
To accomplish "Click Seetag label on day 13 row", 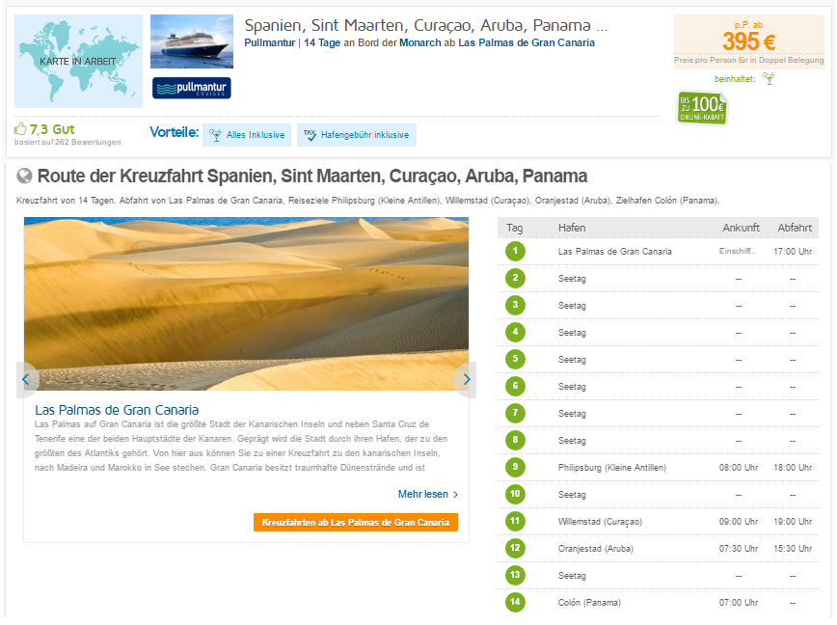I will pyautogui.click(x=572, y=576).
